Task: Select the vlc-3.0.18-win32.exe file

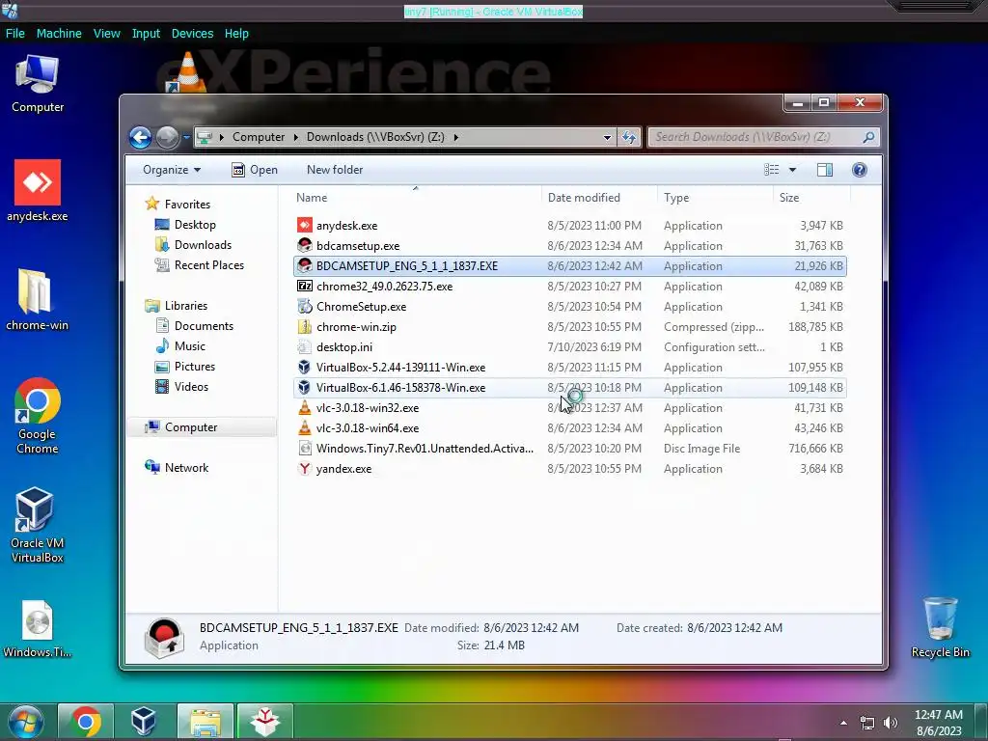Action: [x=569, y=408]
